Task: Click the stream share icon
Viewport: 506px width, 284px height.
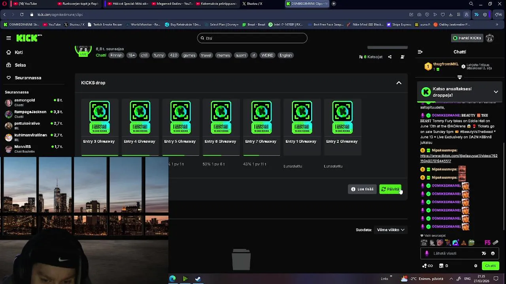Action: (x=390, y=57)
